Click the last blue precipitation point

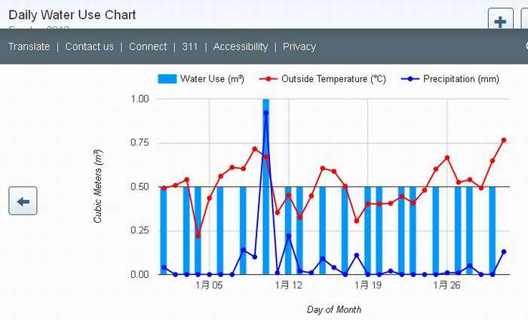[x=504, y=251]
